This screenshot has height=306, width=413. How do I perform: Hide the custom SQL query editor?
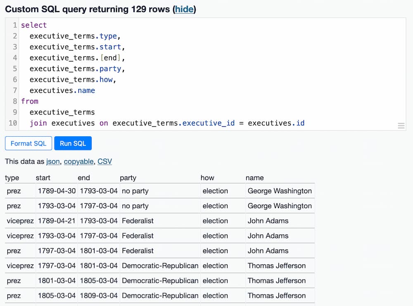click(x=184, y=9)
